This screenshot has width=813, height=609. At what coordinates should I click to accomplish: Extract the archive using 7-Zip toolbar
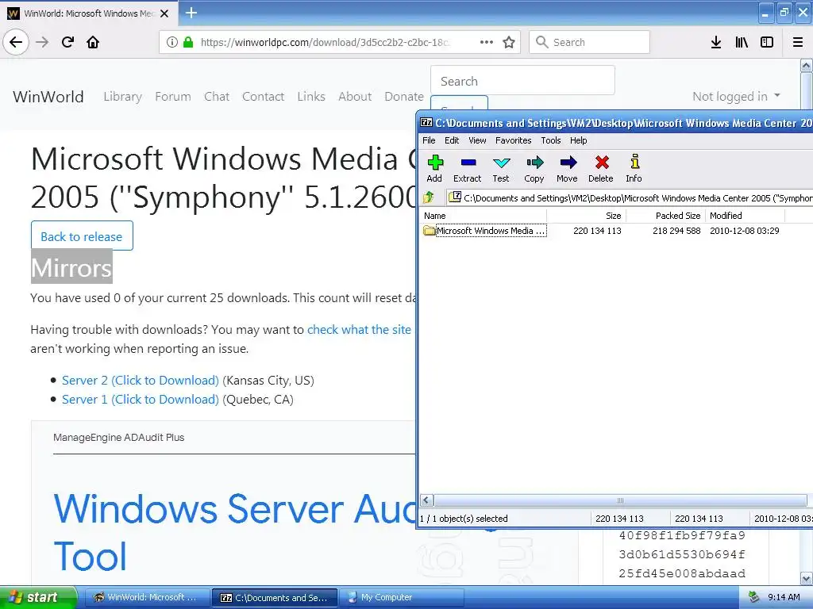(x=467, y=169)
